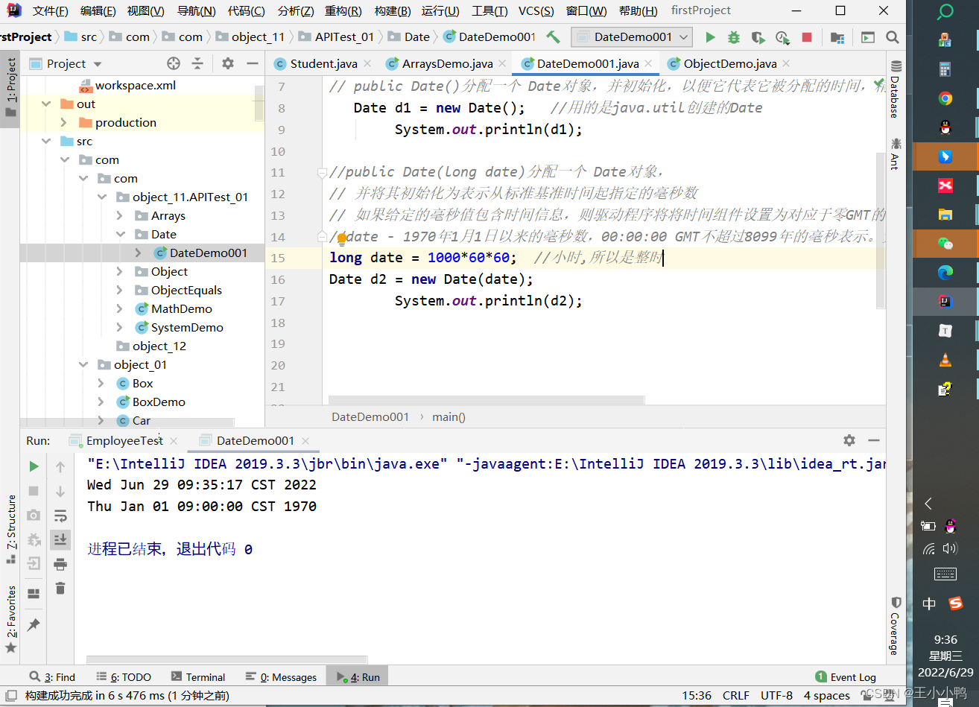Open Search Everywhere magnifier icon
This screenshot has height=707, width=979.
[893, 37]
